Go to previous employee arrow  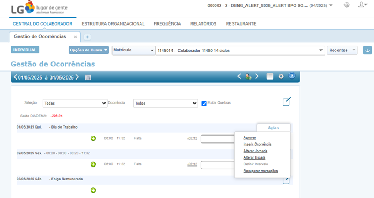tap(239, 76)
